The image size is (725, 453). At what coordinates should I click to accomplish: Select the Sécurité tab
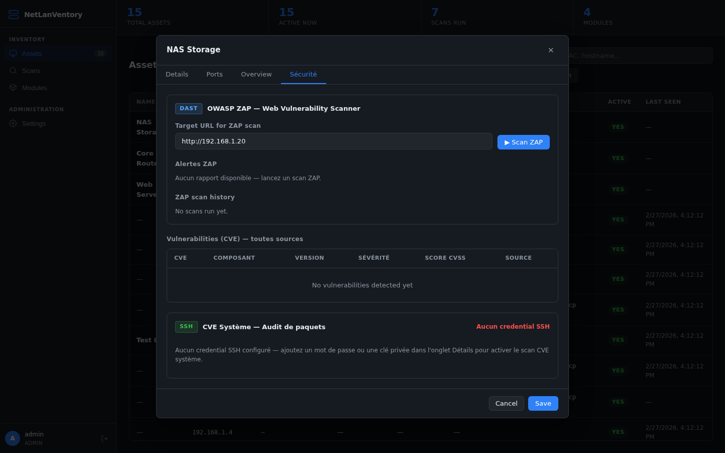point(303,74)
